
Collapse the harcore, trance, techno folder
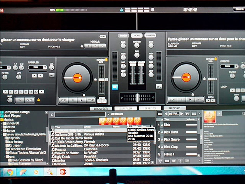click(2, 134)
